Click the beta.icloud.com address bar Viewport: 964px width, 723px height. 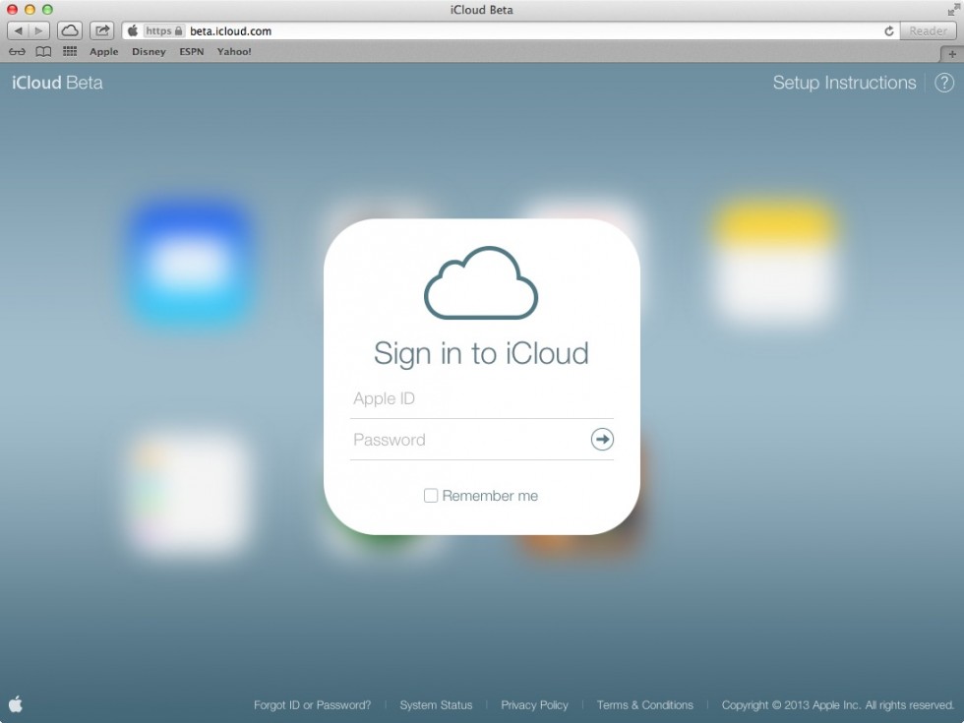point(511,30)
